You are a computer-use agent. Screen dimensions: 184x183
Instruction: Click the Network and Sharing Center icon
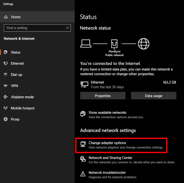pyautogui.click(x=83, y=159)
